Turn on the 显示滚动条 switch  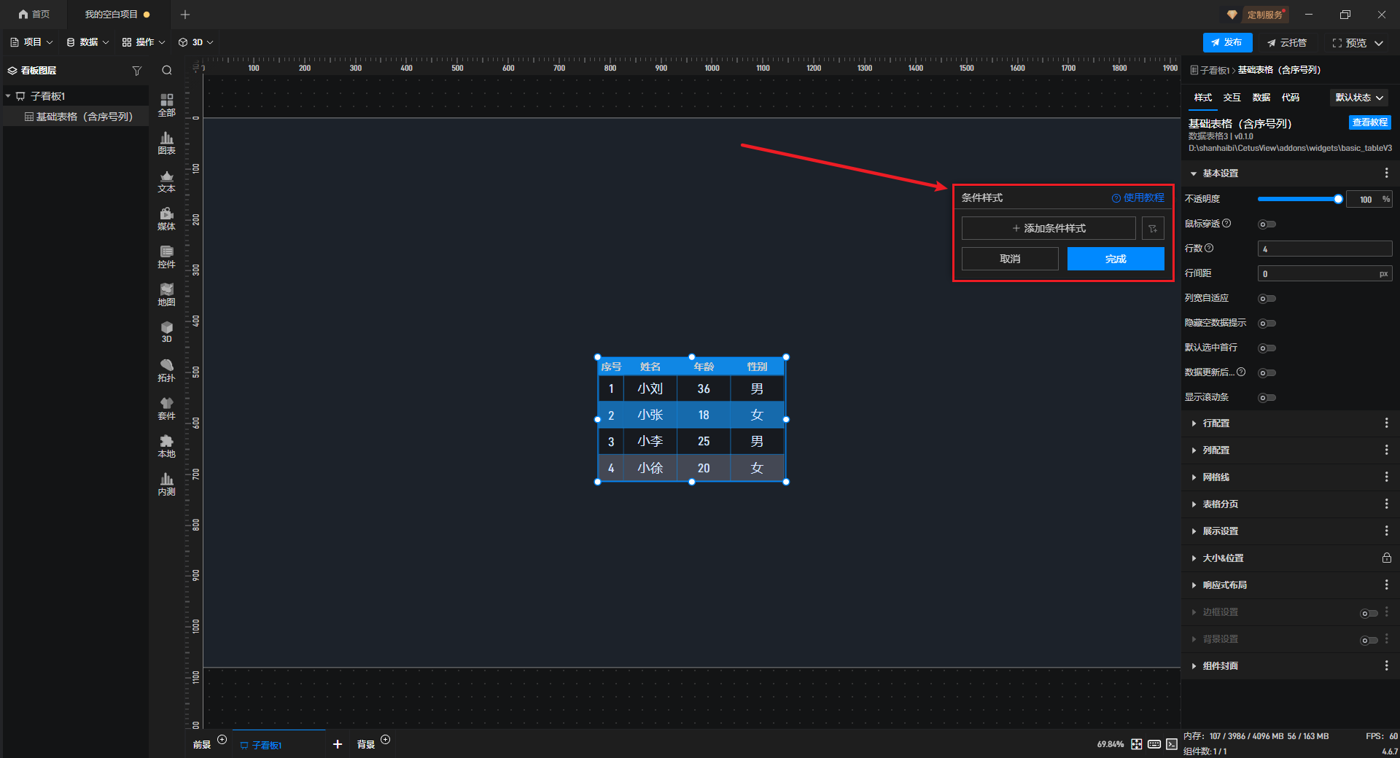(x=1267, y=398)
